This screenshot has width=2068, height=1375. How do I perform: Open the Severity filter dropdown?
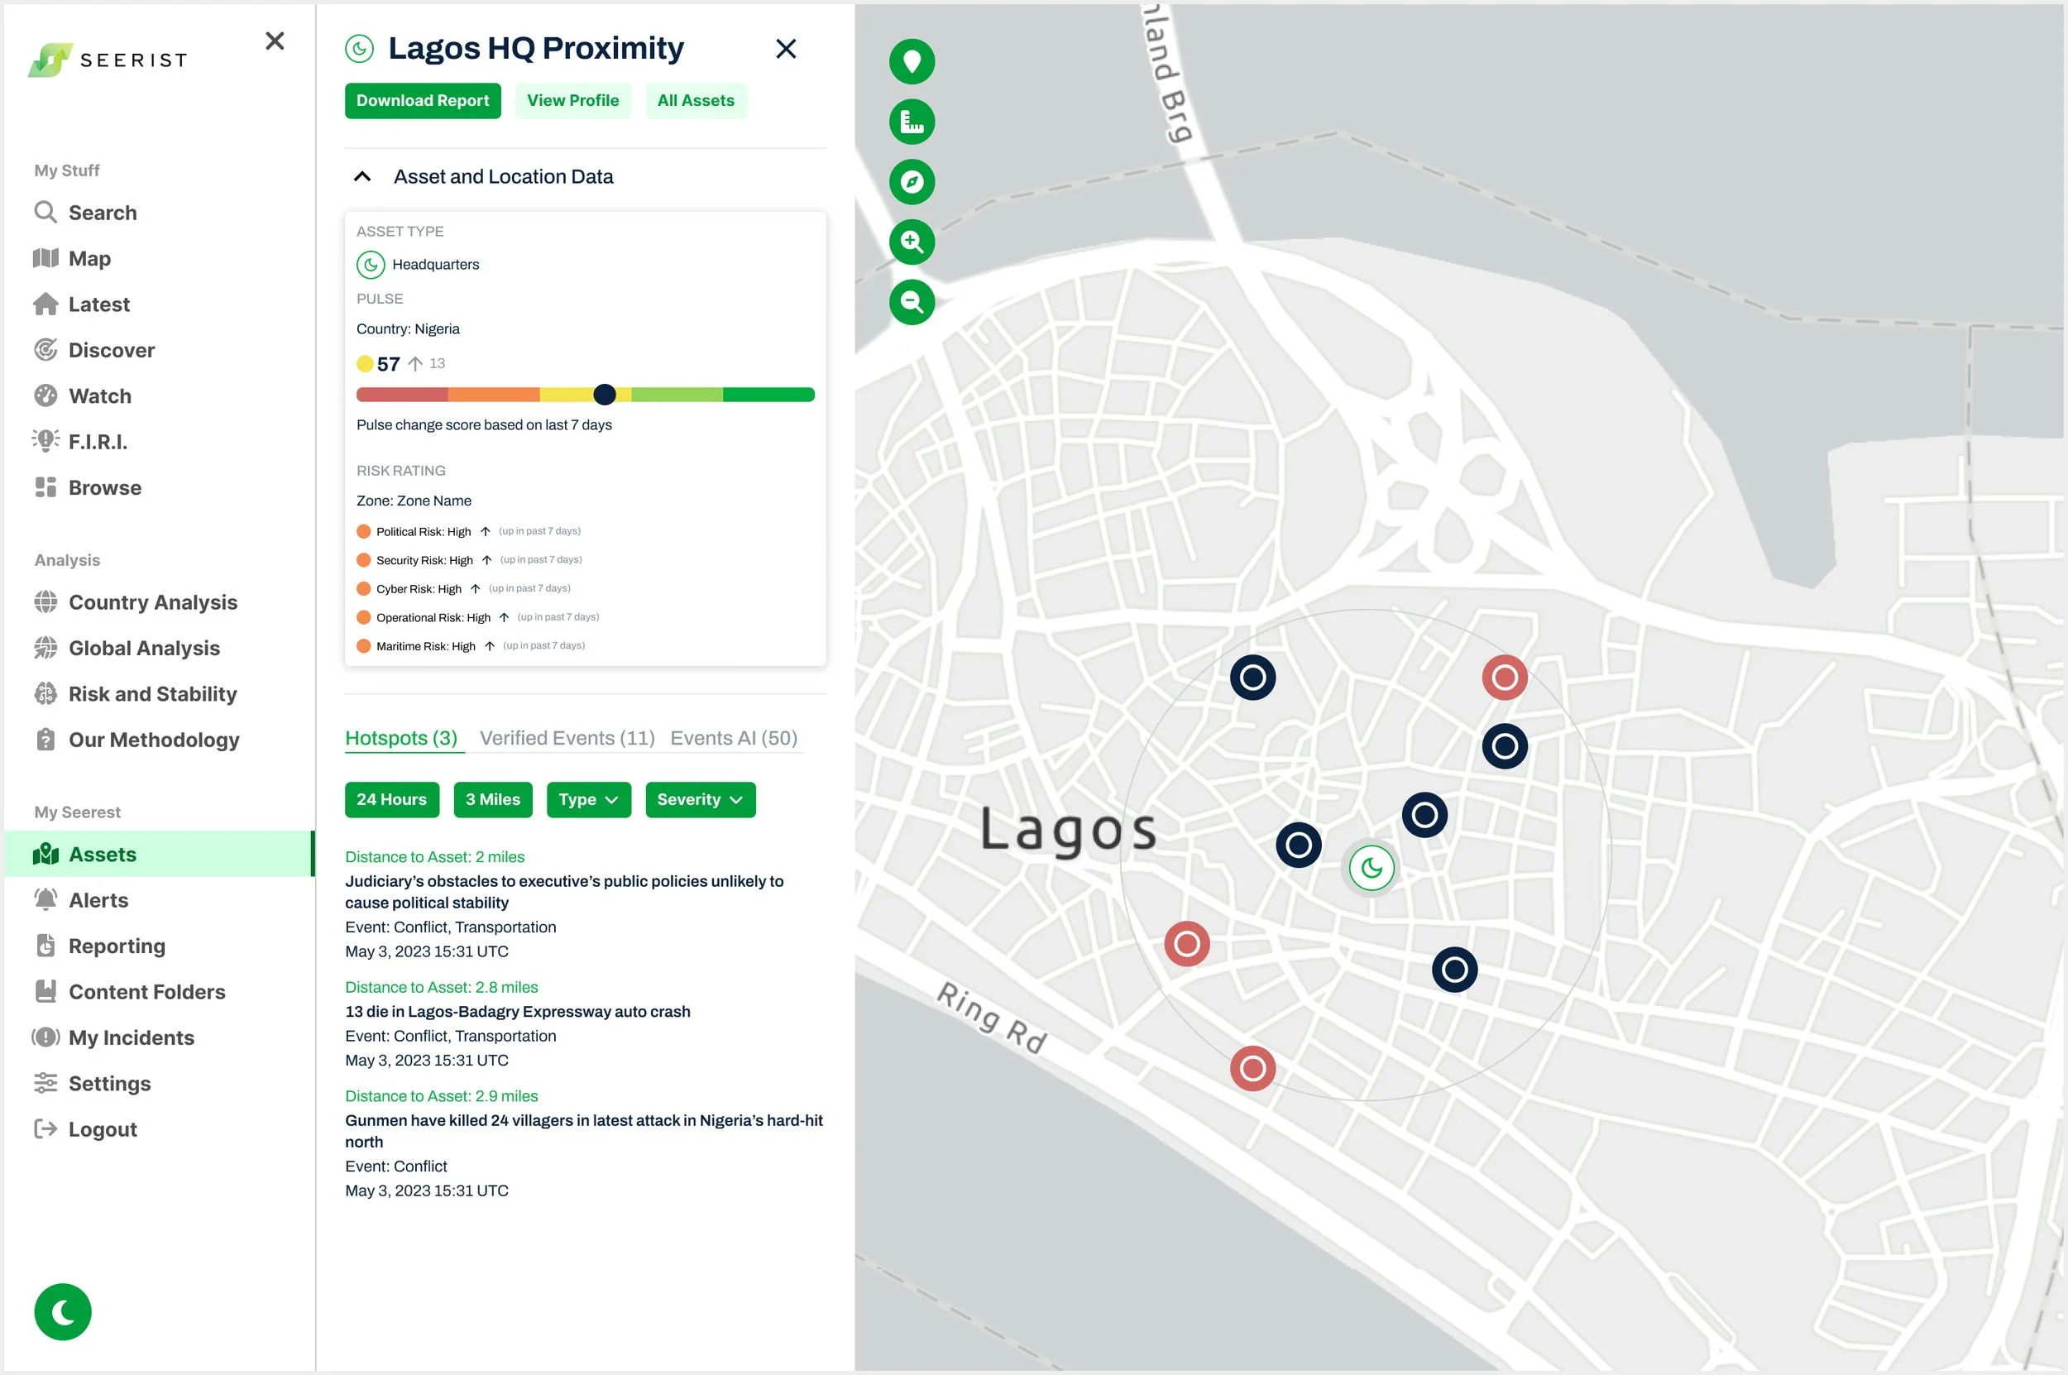pos(700,800)
